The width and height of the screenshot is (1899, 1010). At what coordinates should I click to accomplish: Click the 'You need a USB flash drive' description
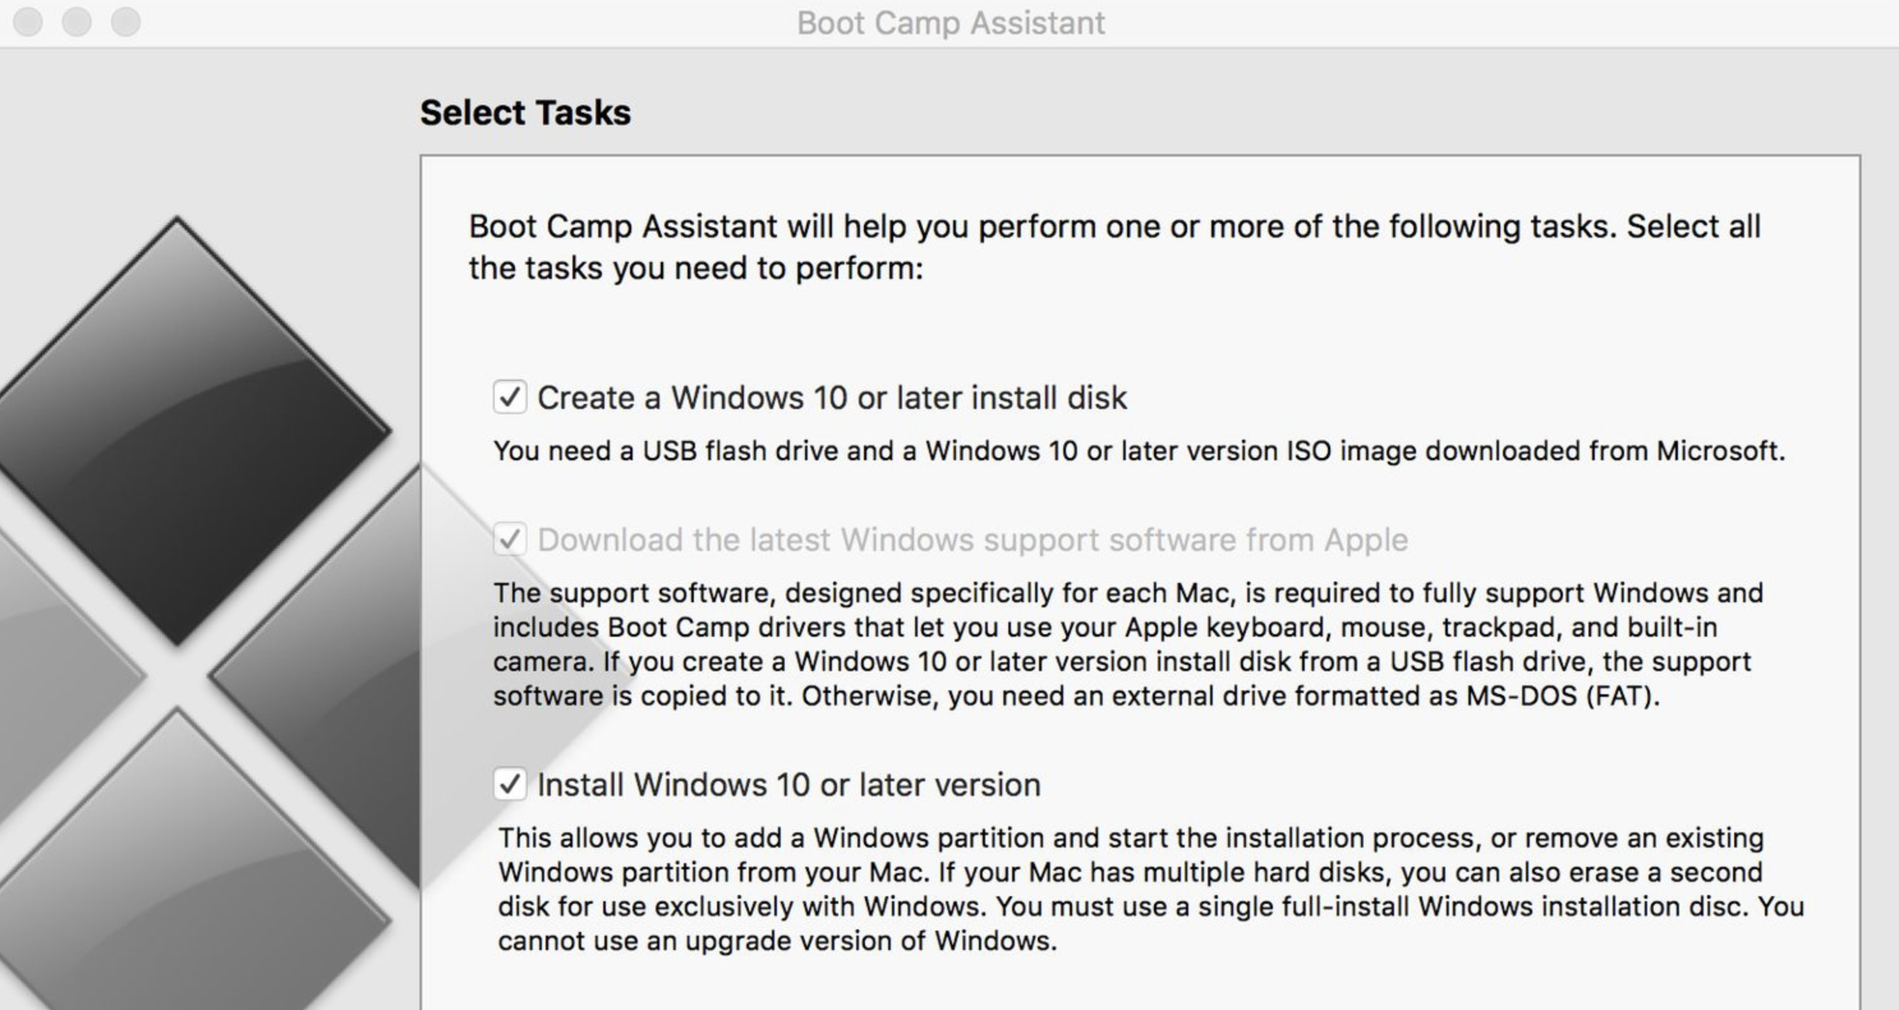[1140, 451]
